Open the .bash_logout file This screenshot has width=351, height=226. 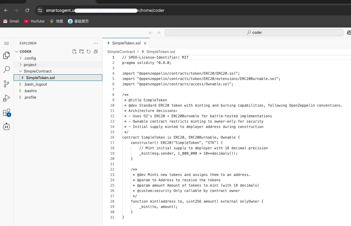coord(58,84)
